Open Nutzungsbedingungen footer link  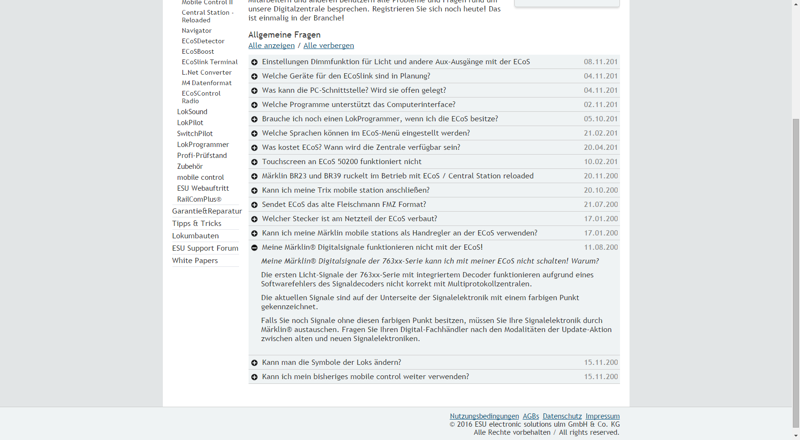[x=484, y=416]
